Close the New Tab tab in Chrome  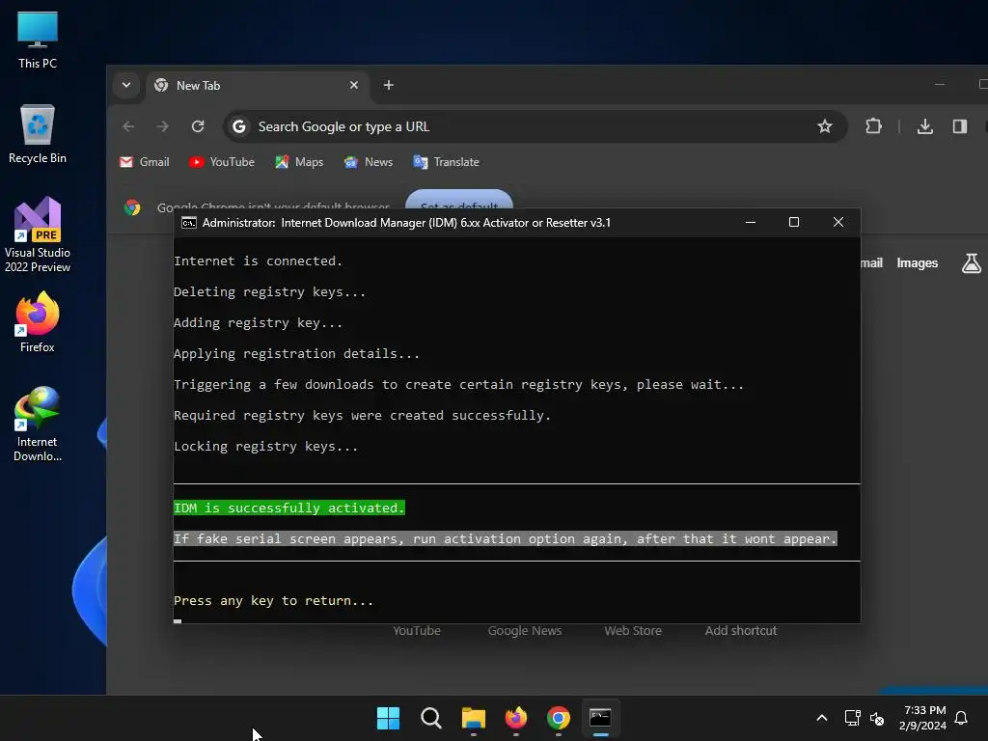pos(354,85)
